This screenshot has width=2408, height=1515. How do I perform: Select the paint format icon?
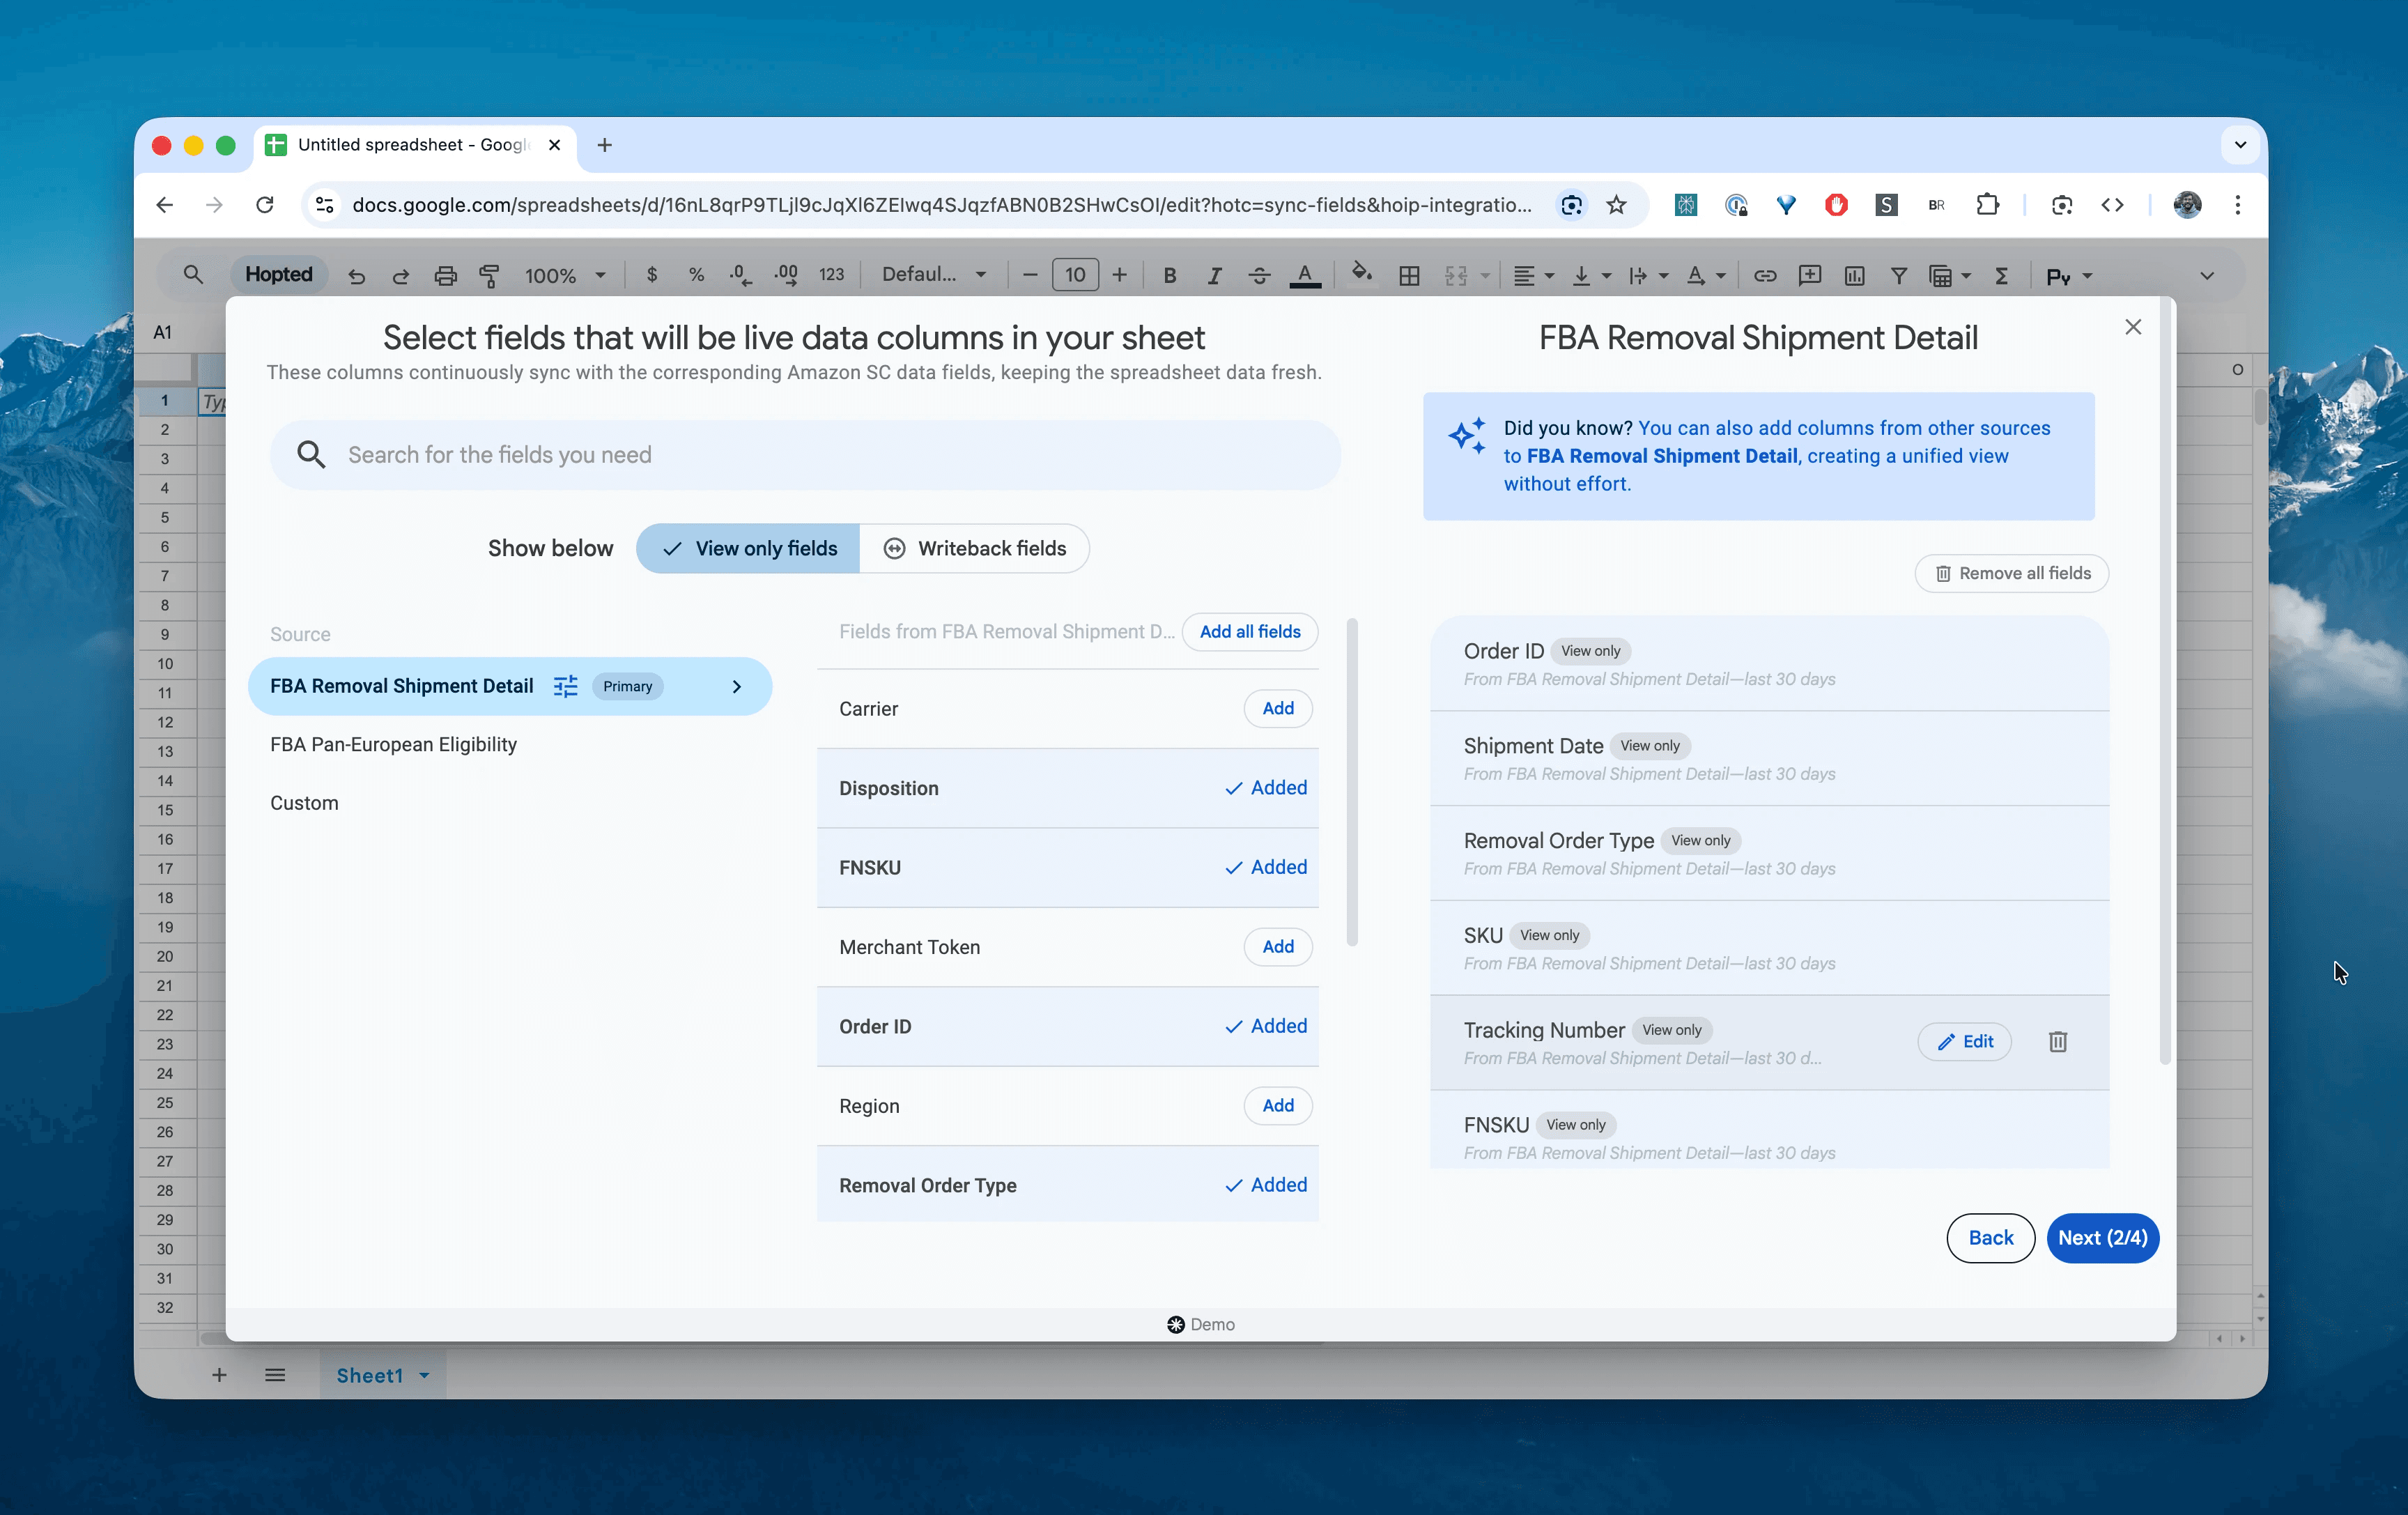(x=490, y=276)
